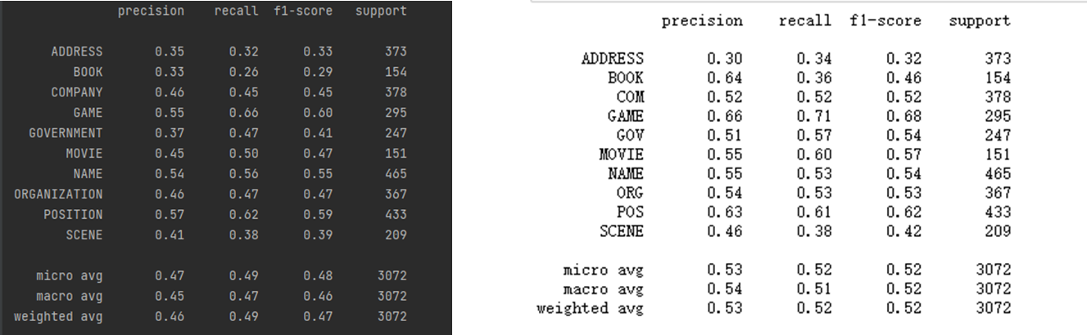Click precision header in the dark table
The height and width of the screenshot is (335, 1087).
(x=151, y=11)
